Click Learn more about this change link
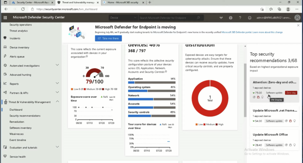 267,32
